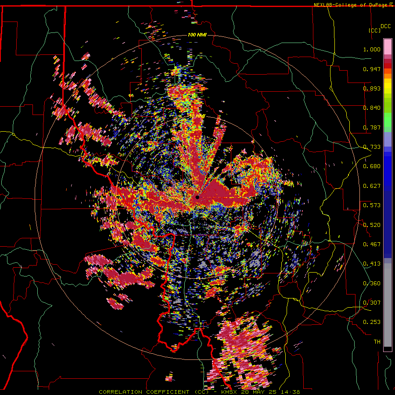The height and width of the screenshot is (395, 395).
Task: Click the 14:38 time in caption
Action: [291, 392]
